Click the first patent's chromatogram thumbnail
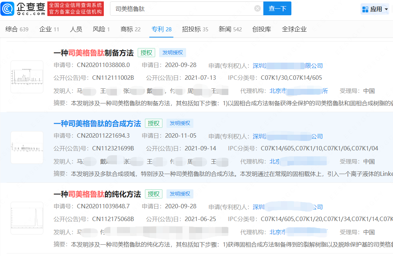393x256 pixels. point(27,77)
